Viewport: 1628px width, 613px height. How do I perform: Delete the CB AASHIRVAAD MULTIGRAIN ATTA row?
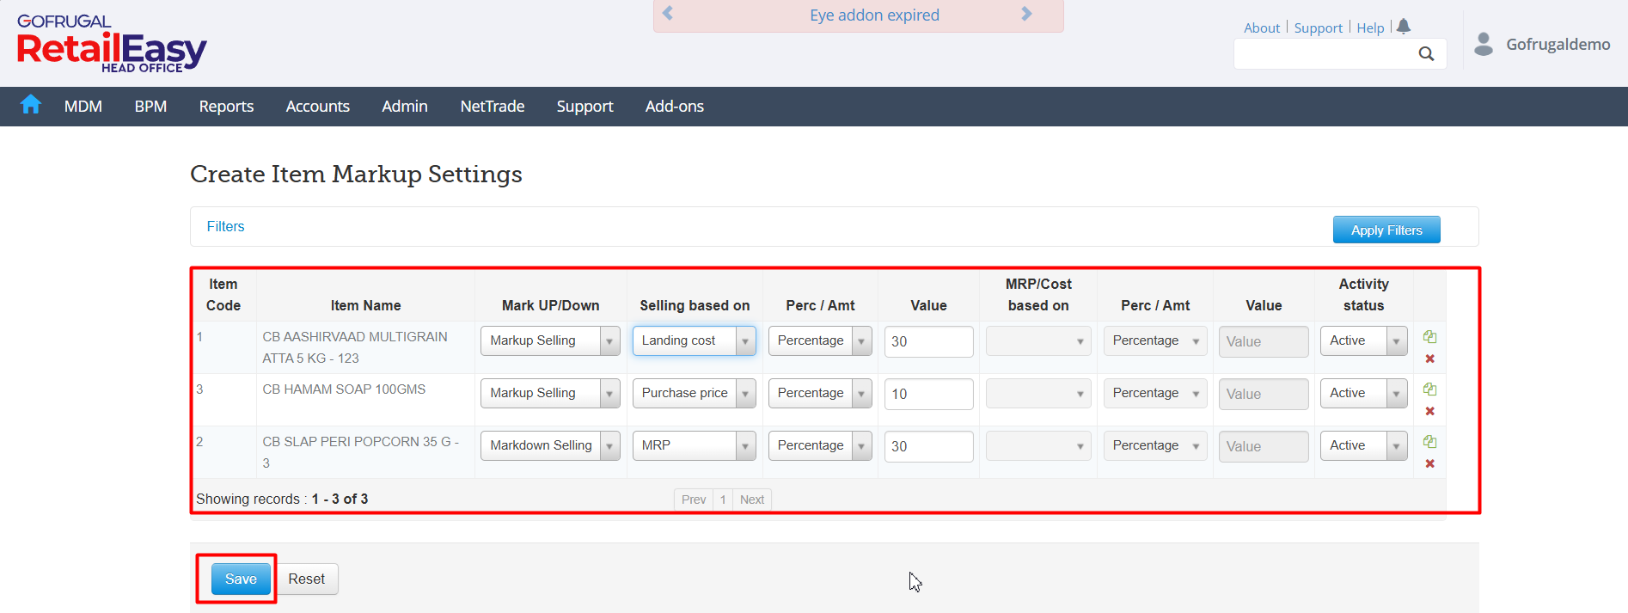(x=1429, y=359)
